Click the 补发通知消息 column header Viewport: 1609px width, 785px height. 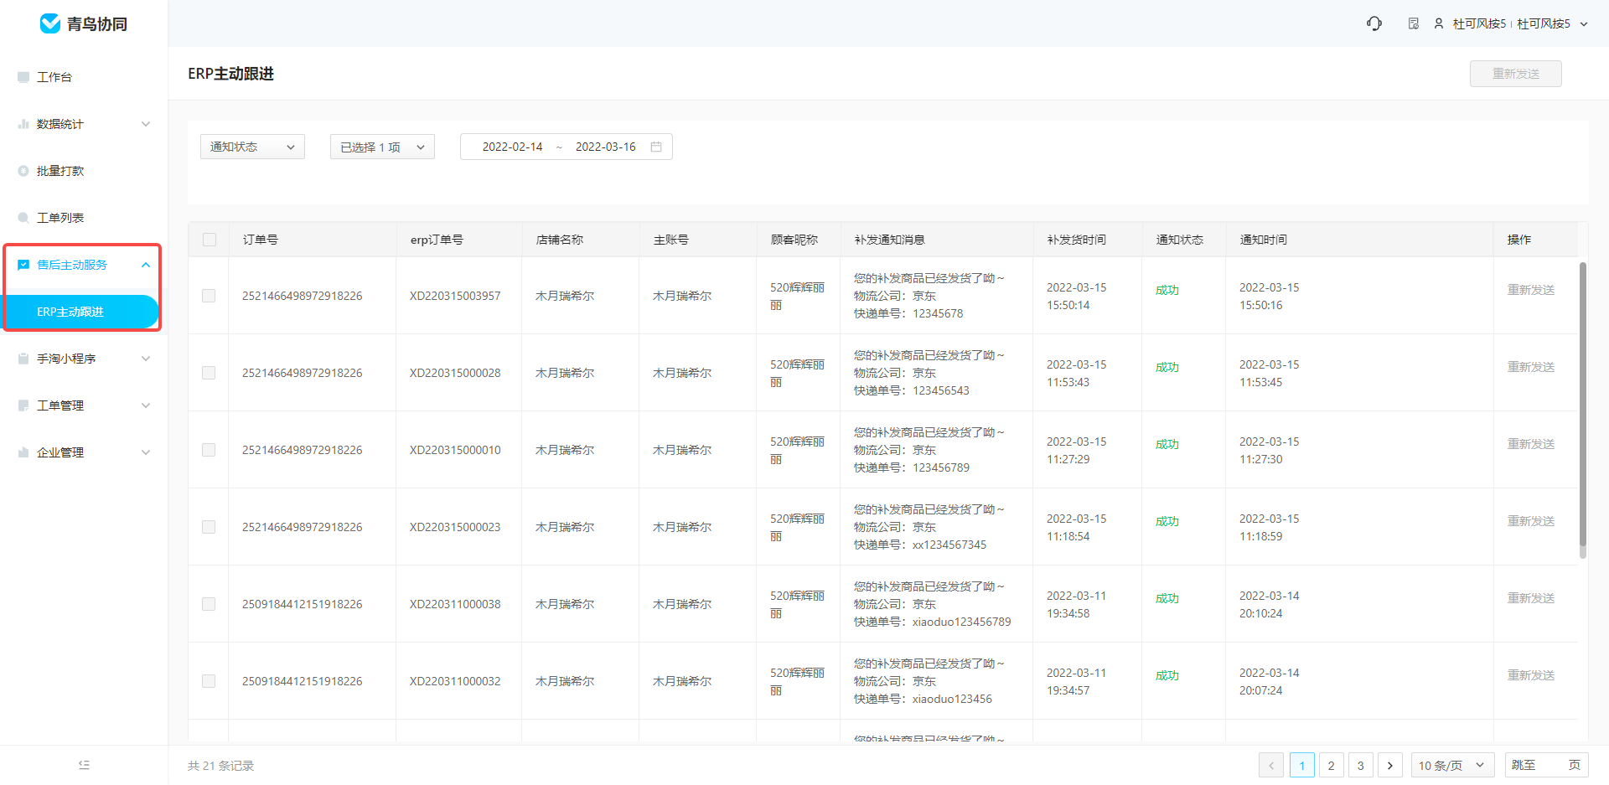click(889, 240)
